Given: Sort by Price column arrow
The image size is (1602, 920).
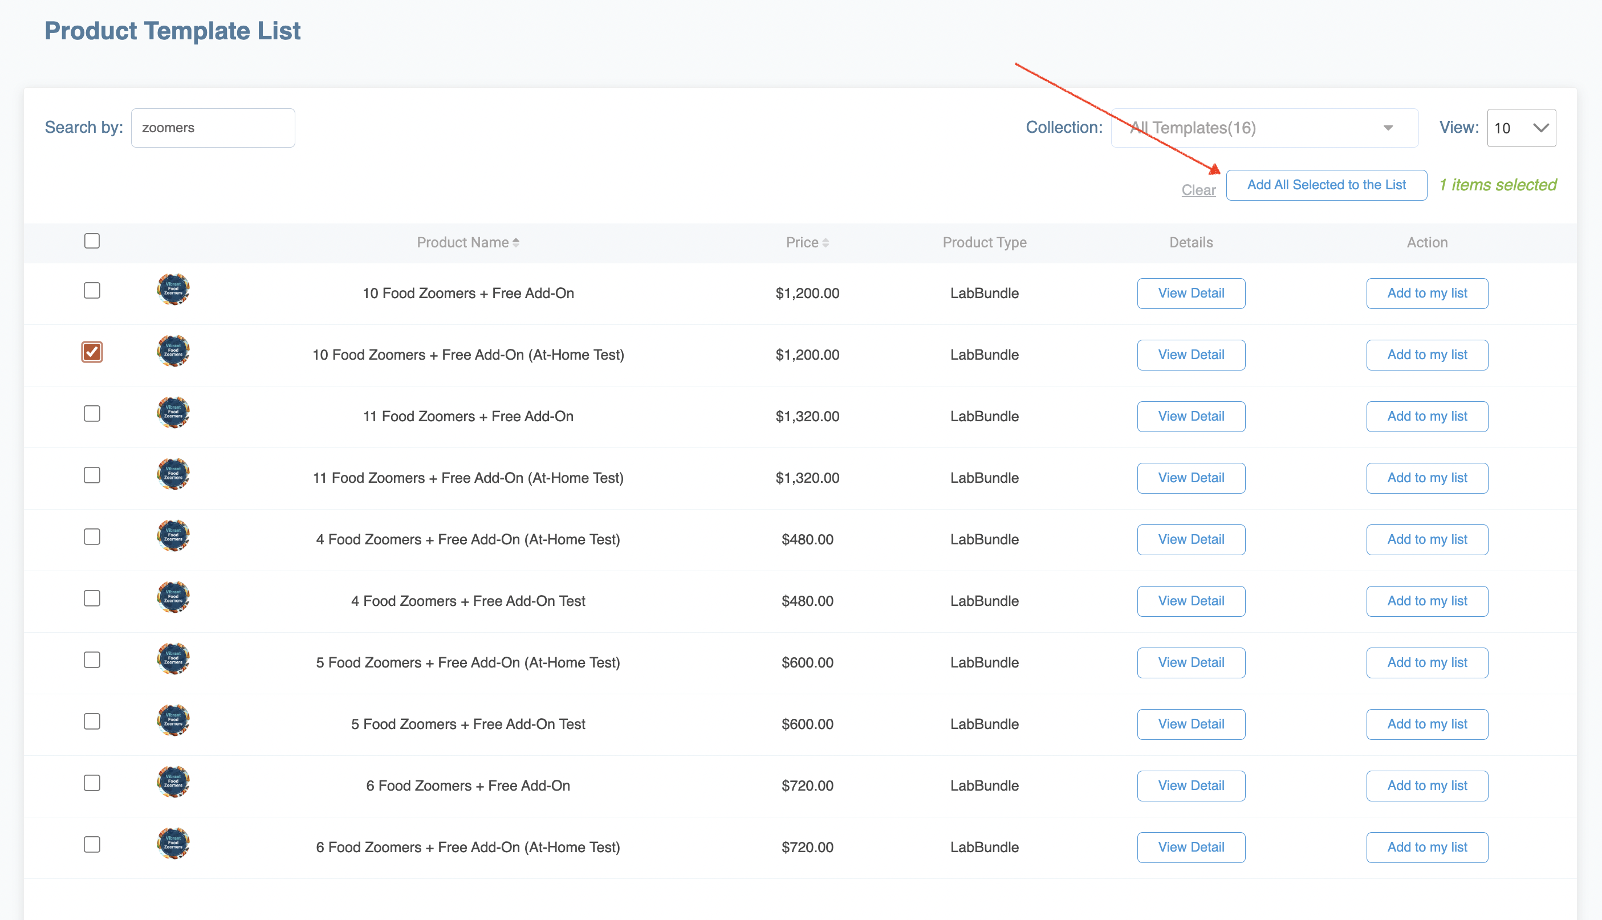Looking at the screenshot, I should tap(826, 243).
